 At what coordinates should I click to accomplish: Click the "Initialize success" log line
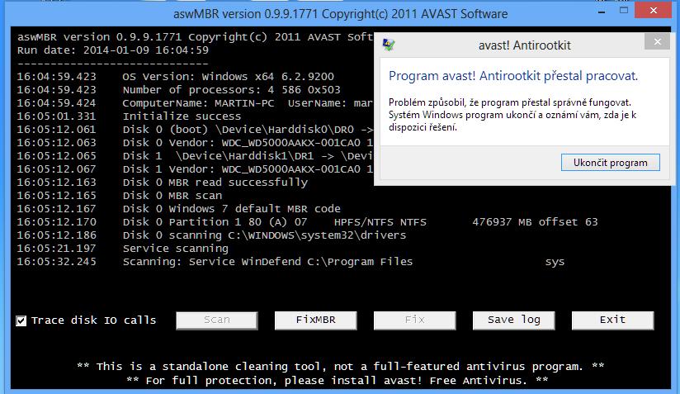point(129,116)
